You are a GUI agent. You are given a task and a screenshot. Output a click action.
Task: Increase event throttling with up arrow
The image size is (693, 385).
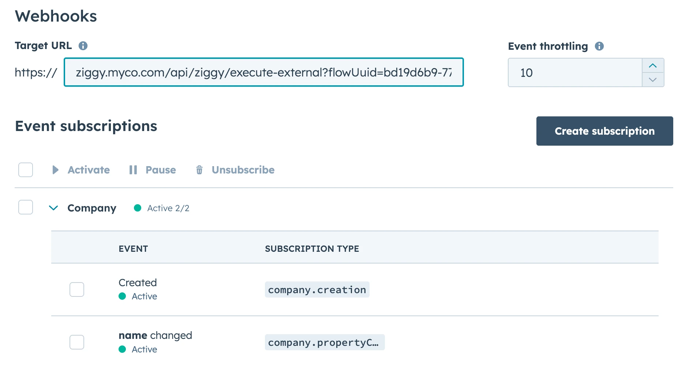tap(652, 66)
